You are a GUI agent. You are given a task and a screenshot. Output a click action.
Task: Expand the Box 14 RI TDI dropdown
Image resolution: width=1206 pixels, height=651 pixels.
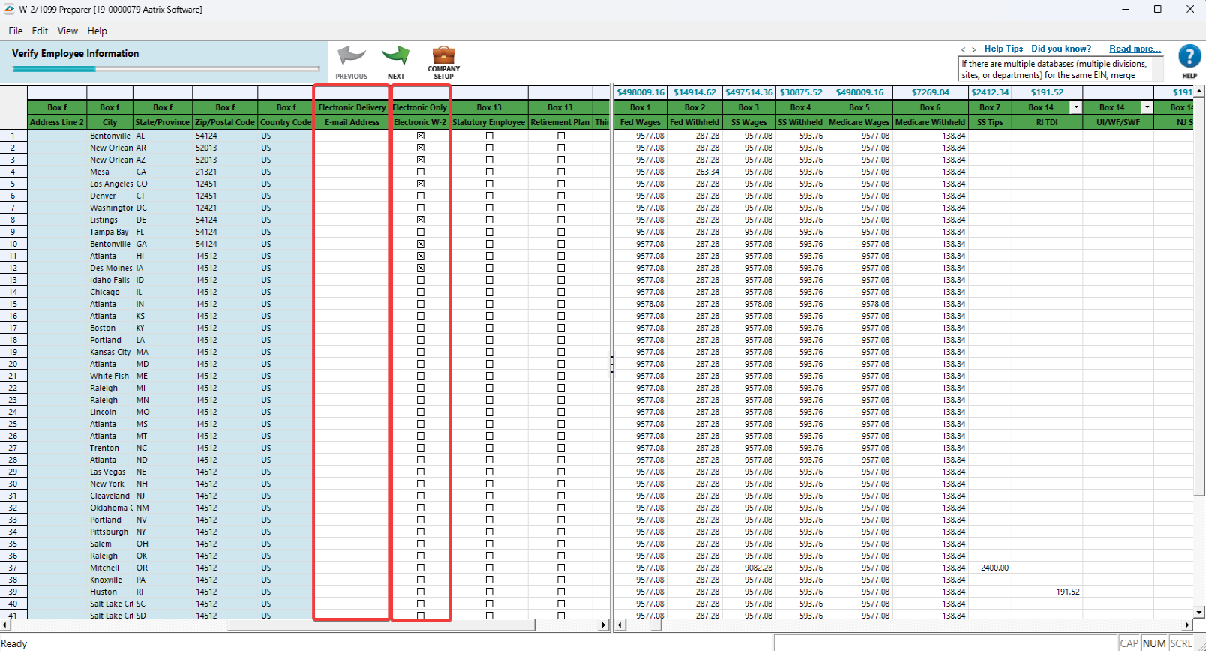point(1076,107)
